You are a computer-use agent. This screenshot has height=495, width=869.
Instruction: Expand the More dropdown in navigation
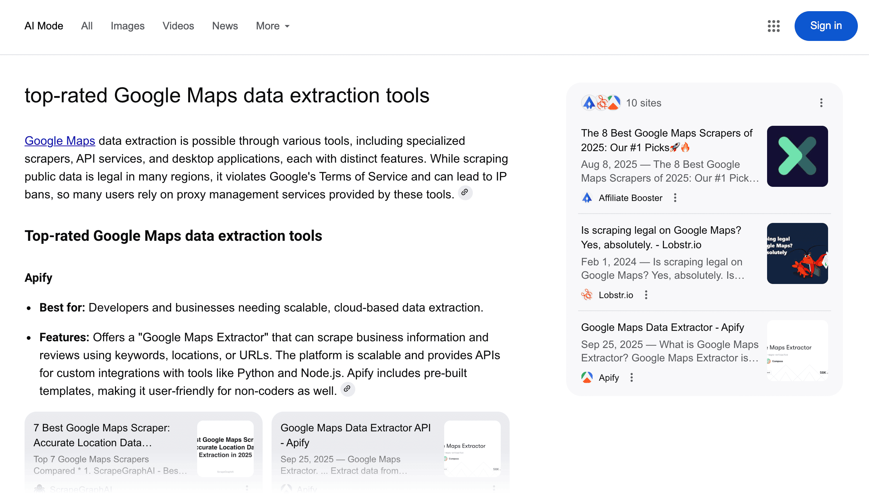[273, 26]
